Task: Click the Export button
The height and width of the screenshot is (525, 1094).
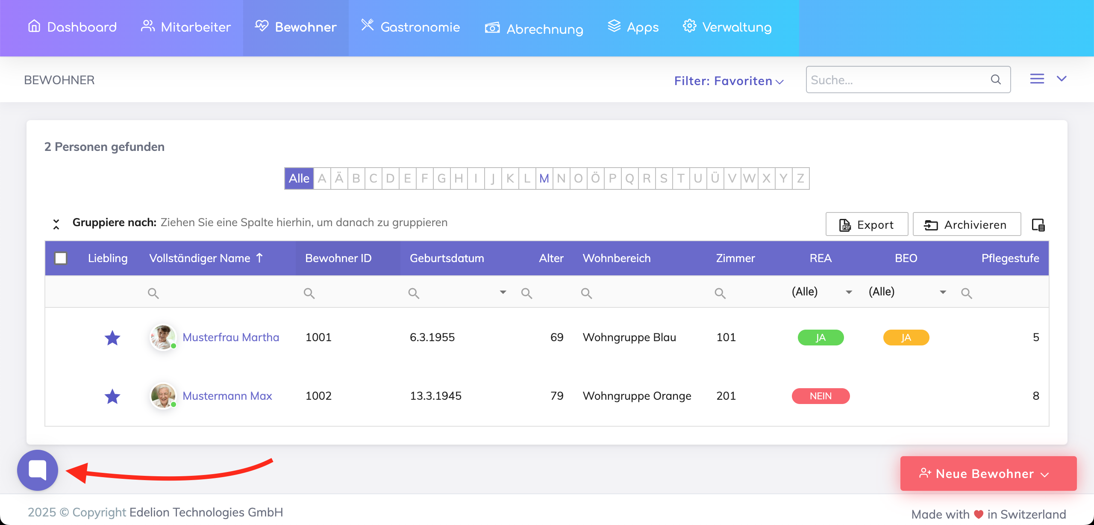Action: tap(867, 224)
